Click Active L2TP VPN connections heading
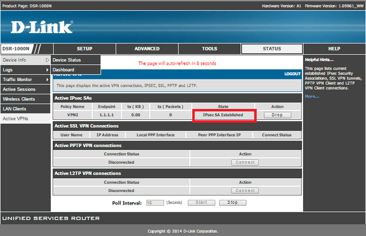366x236 pixels. (x=87, y=174)
